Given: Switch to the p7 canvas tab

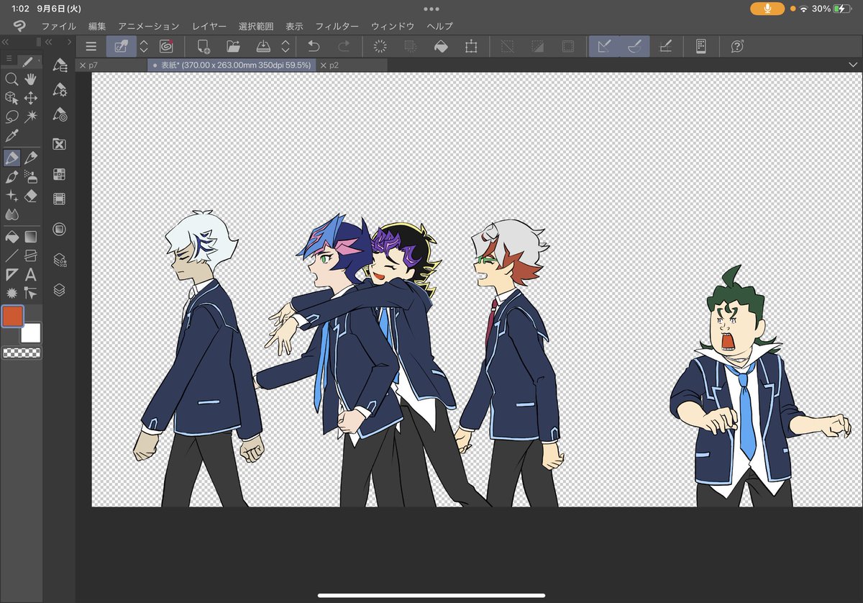Looking at the screenshot, I should [111, 65].
